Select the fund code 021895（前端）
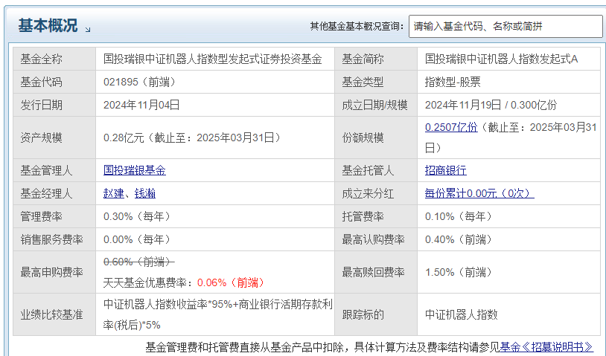 140,82
